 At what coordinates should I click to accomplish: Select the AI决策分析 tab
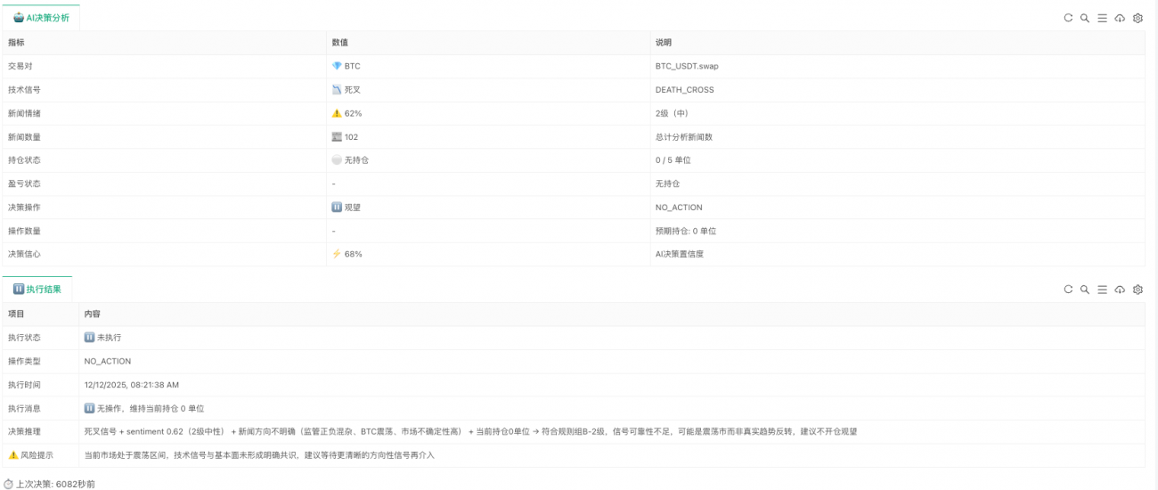(x=41, y=18)
